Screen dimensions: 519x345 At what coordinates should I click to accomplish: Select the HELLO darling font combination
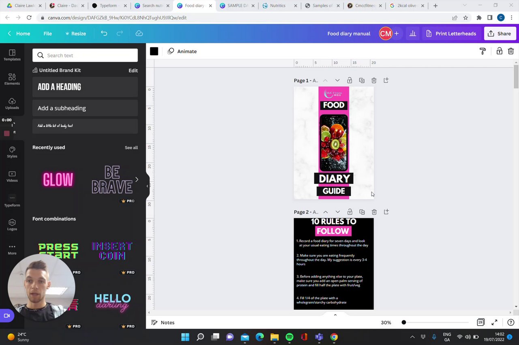pos(112,303)
